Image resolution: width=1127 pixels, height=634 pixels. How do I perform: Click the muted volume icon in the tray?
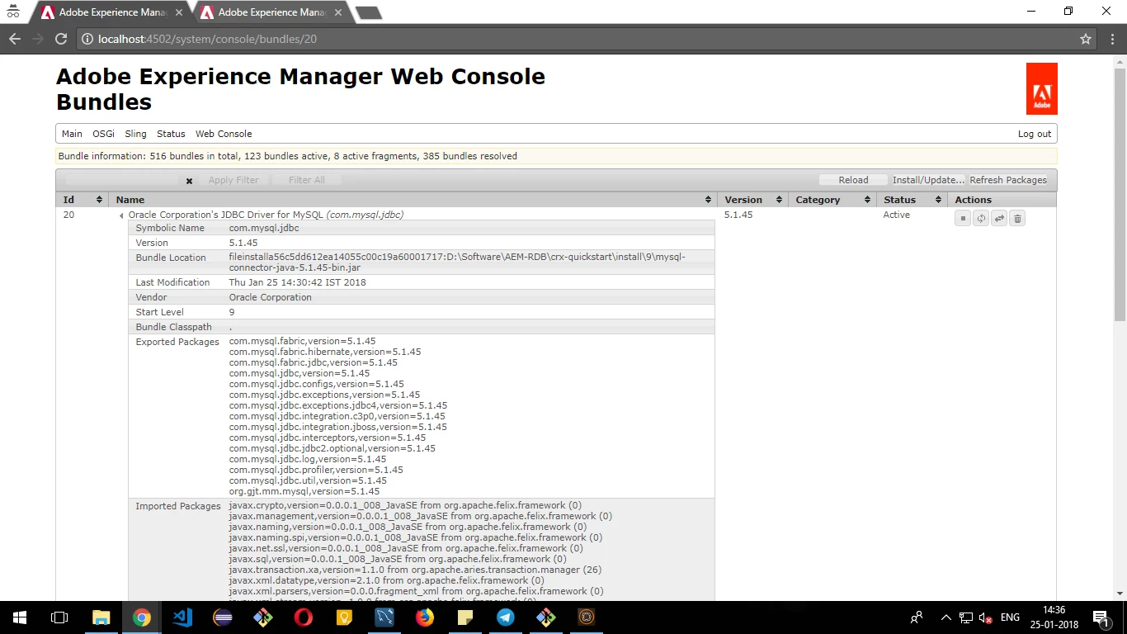984,617
